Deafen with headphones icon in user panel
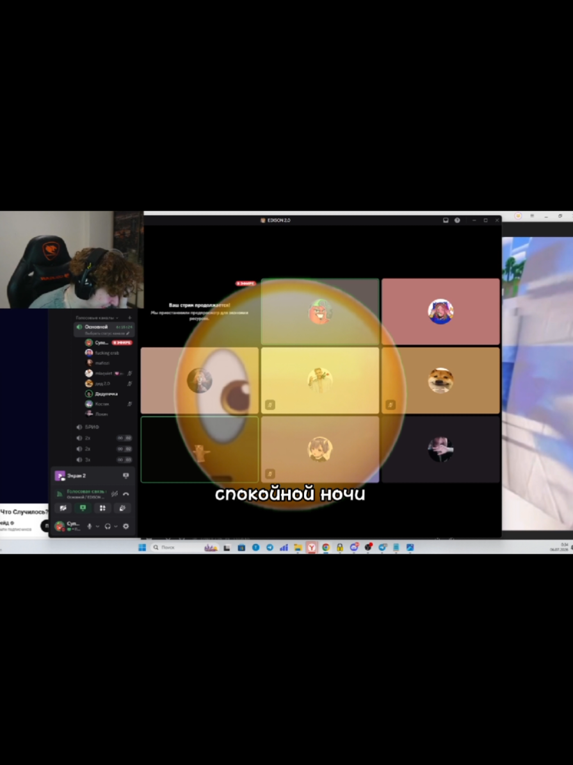The height and width of the screenshot is (765, 573). coord(108,526)
